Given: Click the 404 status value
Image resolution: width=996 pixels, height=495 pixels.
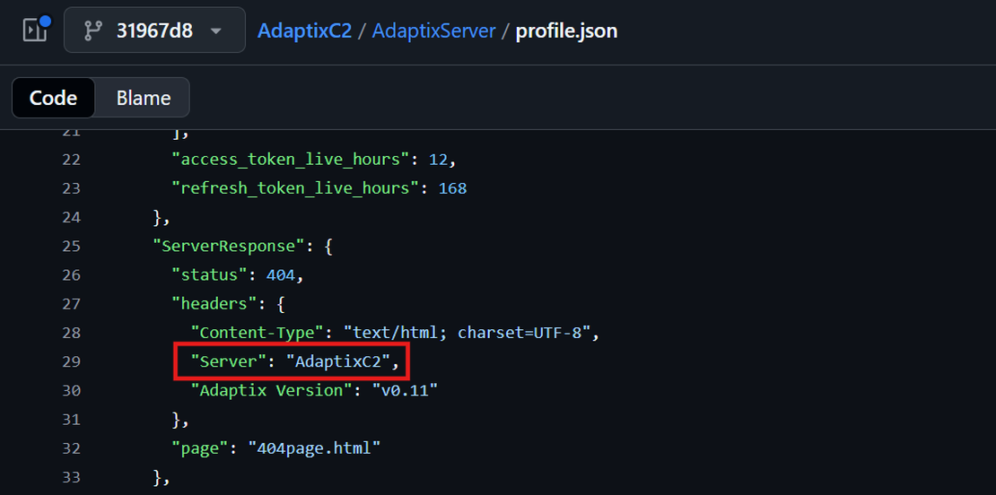Looking at the screenshot, I should pos(280,275).
